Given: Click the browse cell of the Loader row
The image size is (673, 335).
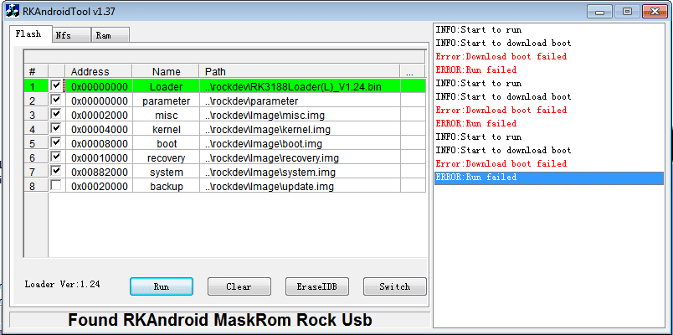Looking at the screenshot, I should click(413, 87).
